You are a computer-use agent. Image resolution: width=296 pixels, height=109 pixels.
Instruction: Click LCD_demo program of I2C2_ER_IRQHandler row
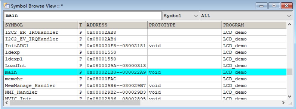[235, 32]
